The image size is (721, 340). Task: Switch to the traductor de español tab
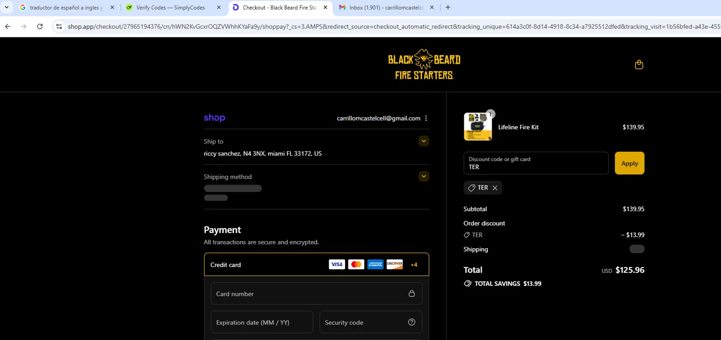[66, 8]
